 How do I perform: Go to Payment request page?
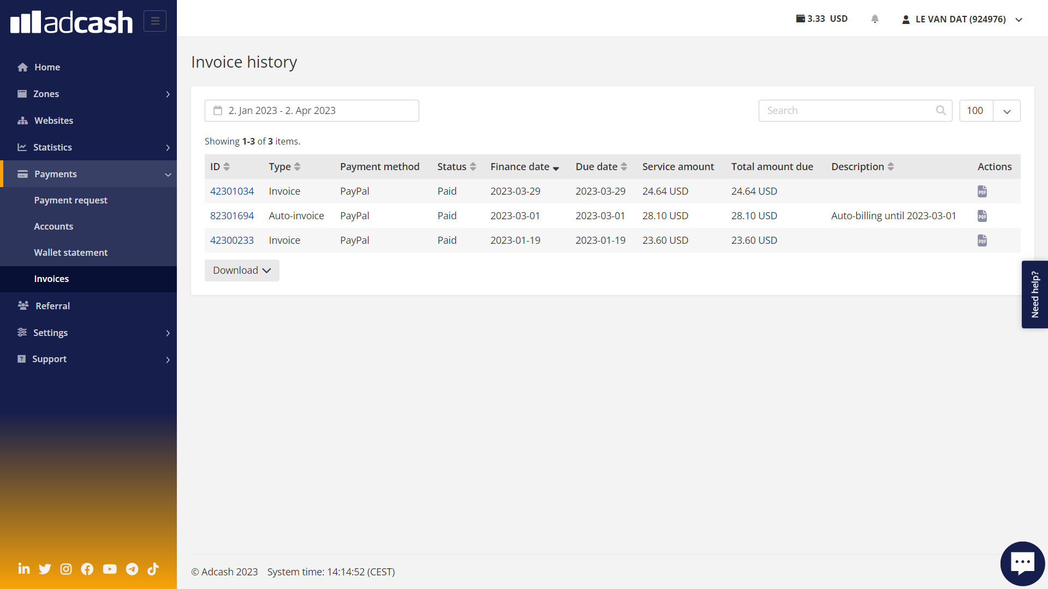tap(71, 200)
